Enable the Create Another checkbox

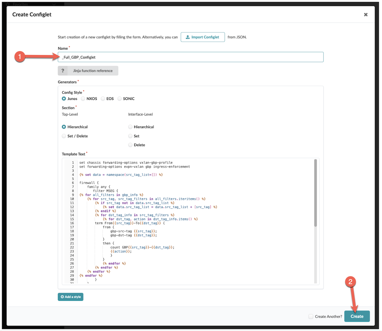[x=311, y=317]
